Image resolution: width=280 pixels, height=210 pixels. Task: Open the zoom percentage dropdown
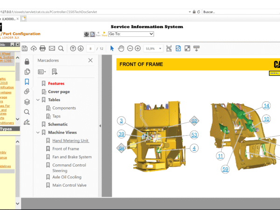pyautogui.click(x=160, y=49)
